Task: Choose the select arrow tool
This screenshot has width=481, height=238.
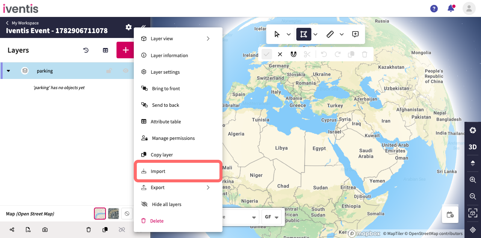Action: 277,34
